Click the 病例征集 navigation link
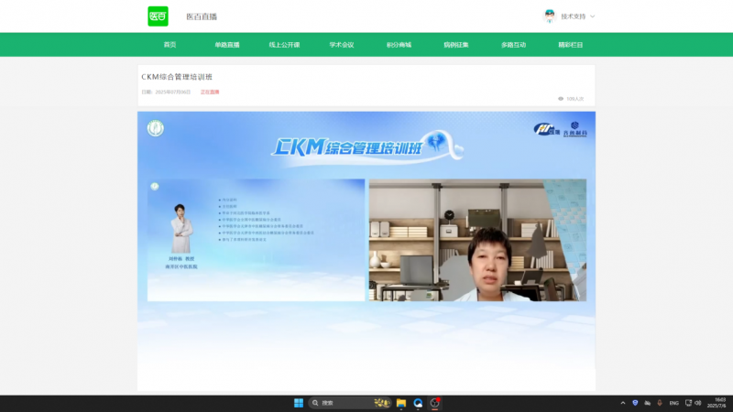The image size is (733, 412). pos(456,45)
